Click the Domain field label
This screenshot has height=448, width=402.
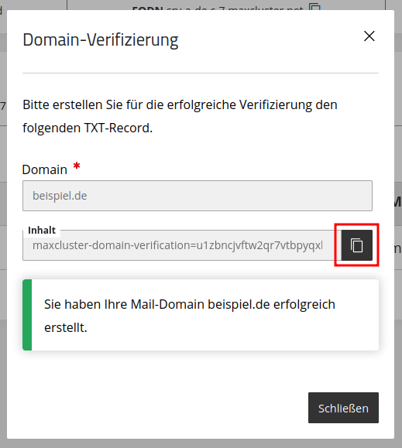coord(45,169)
